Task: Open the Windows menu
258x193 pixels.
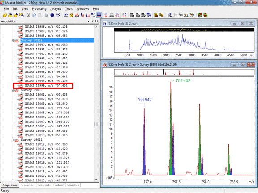Action: 82,9
